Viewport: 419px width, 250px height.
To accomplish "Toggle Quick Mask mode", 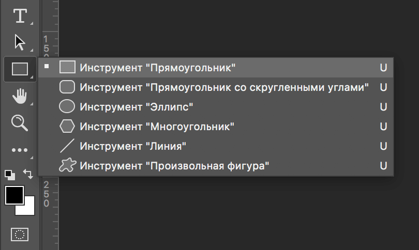I will point(20,234).
